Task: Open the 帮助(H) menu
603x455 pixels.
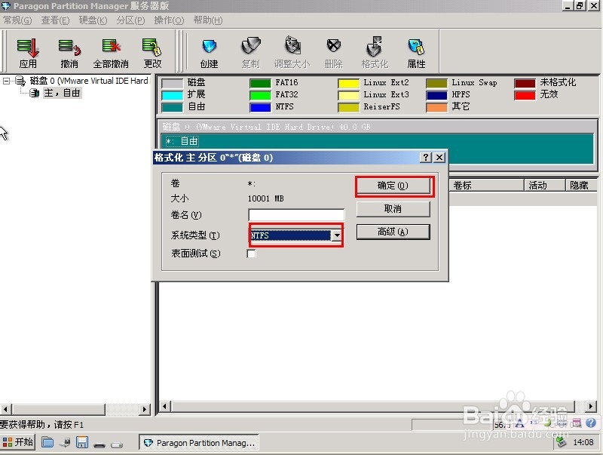Action: pos(208,20)
